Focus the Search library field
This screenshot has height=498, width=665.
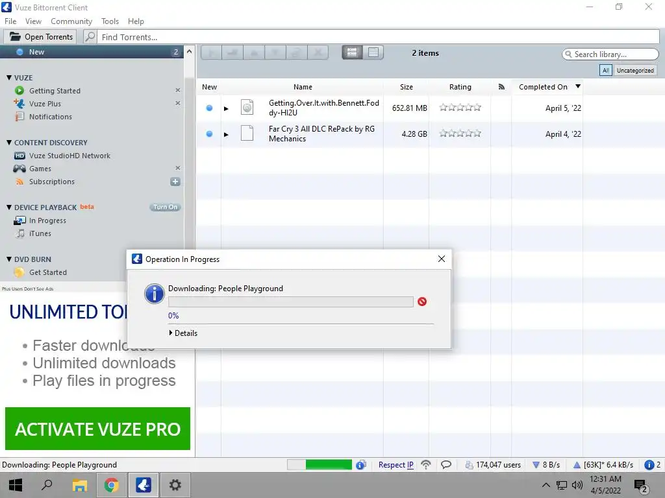tap(610, 54)
